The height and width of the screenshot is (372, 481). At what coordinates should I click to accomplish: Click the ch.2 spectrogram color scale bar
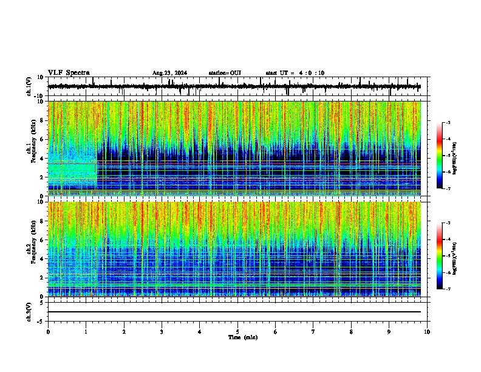tap(440, 256)
